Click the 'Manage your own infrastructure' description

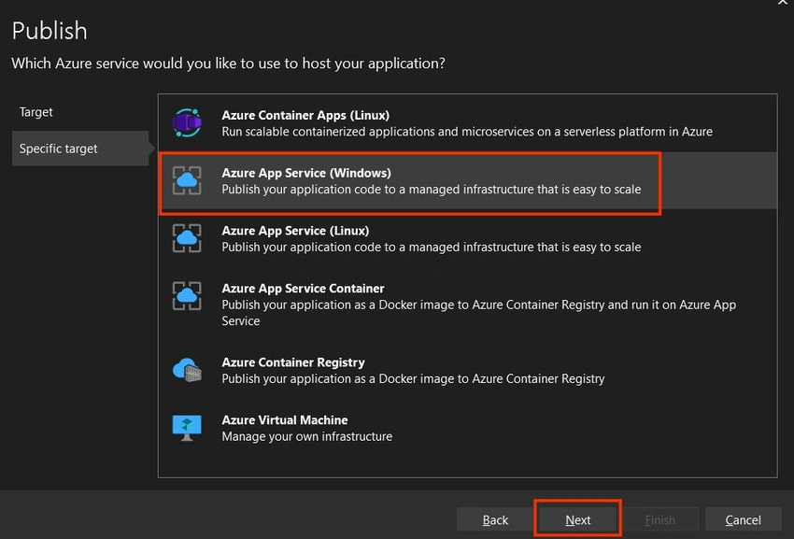[307, 436]
